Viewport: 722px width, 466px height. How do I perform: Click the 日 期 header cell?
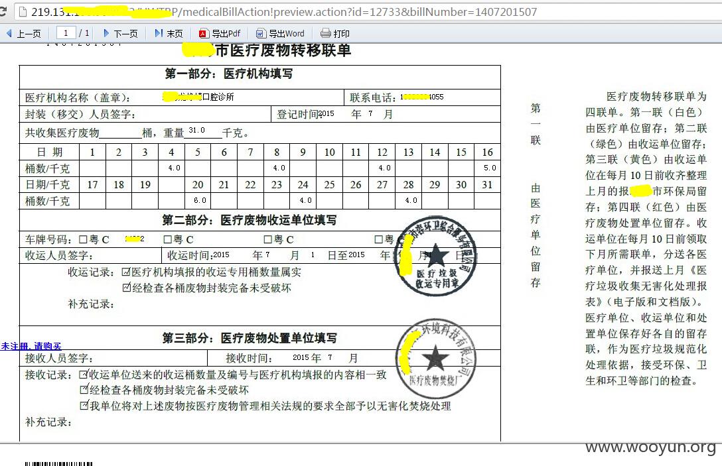click(50, 152)
